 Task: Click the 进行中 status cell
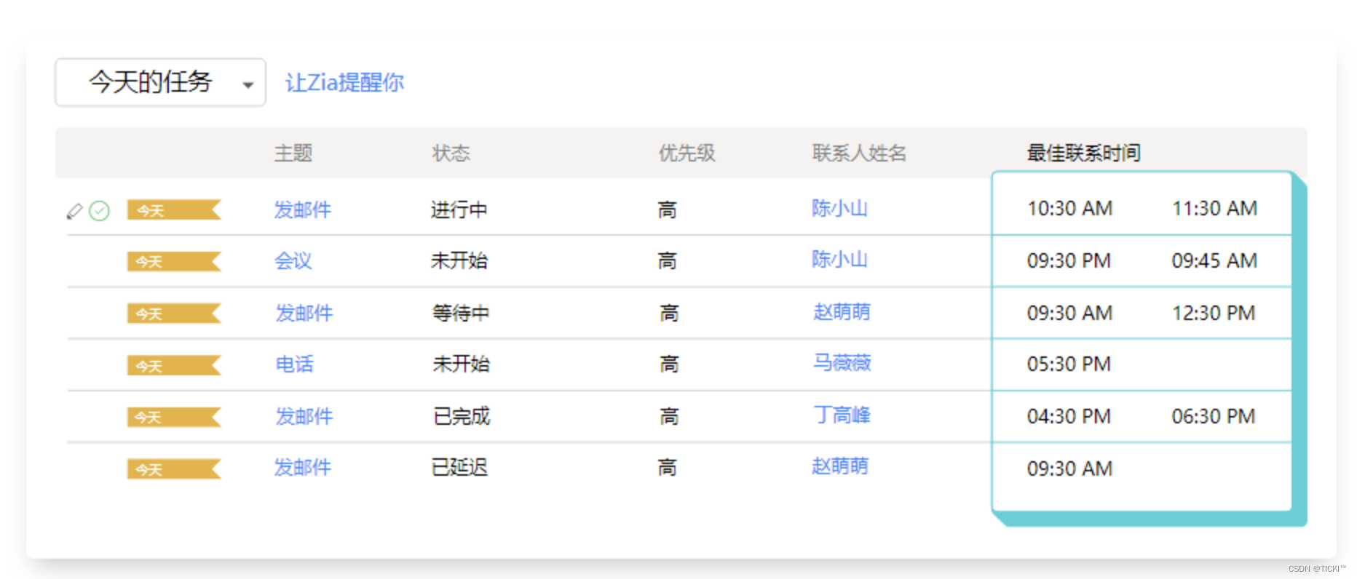[459, 209]
